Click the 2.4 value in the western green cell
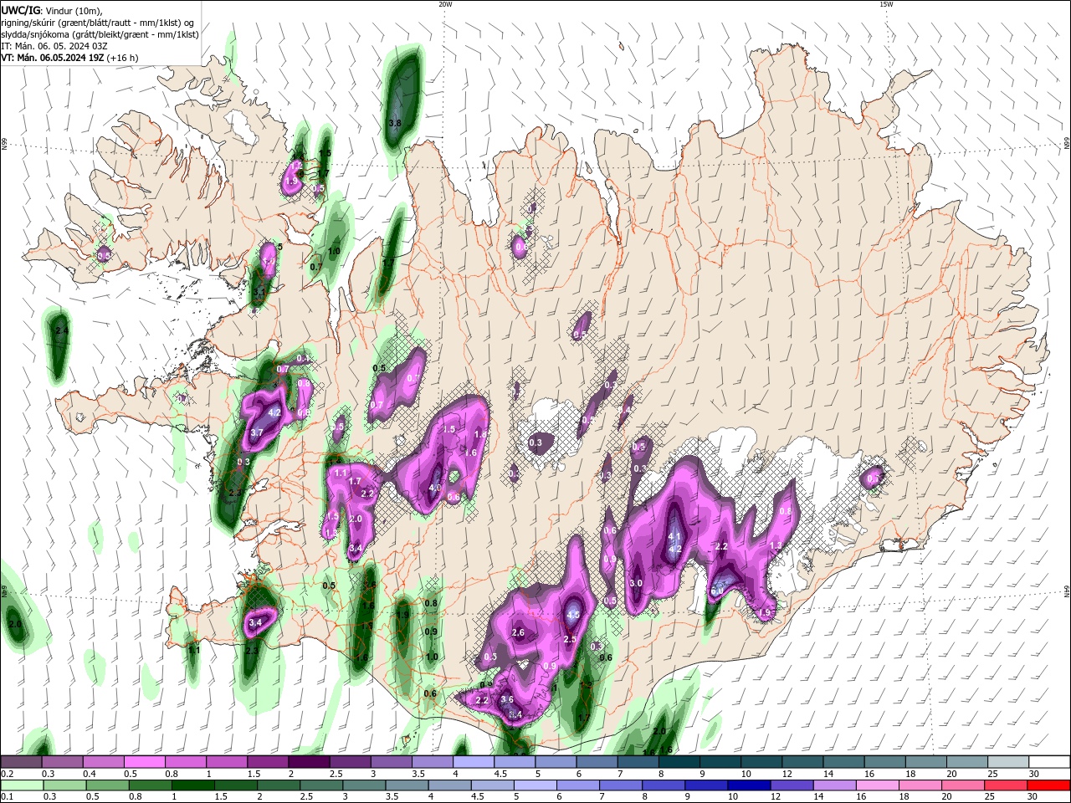This screenshot has width=1071, height=803. [x=60, y=331]
